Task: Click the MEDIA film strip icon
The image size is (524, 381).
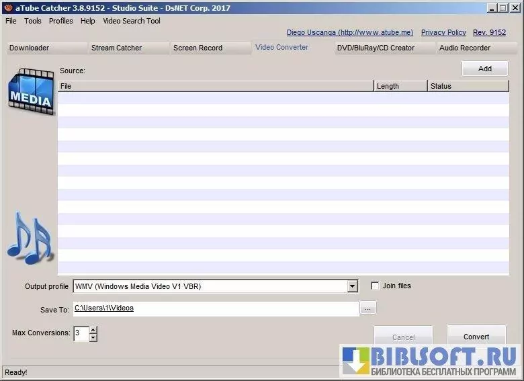Action: 30,91
